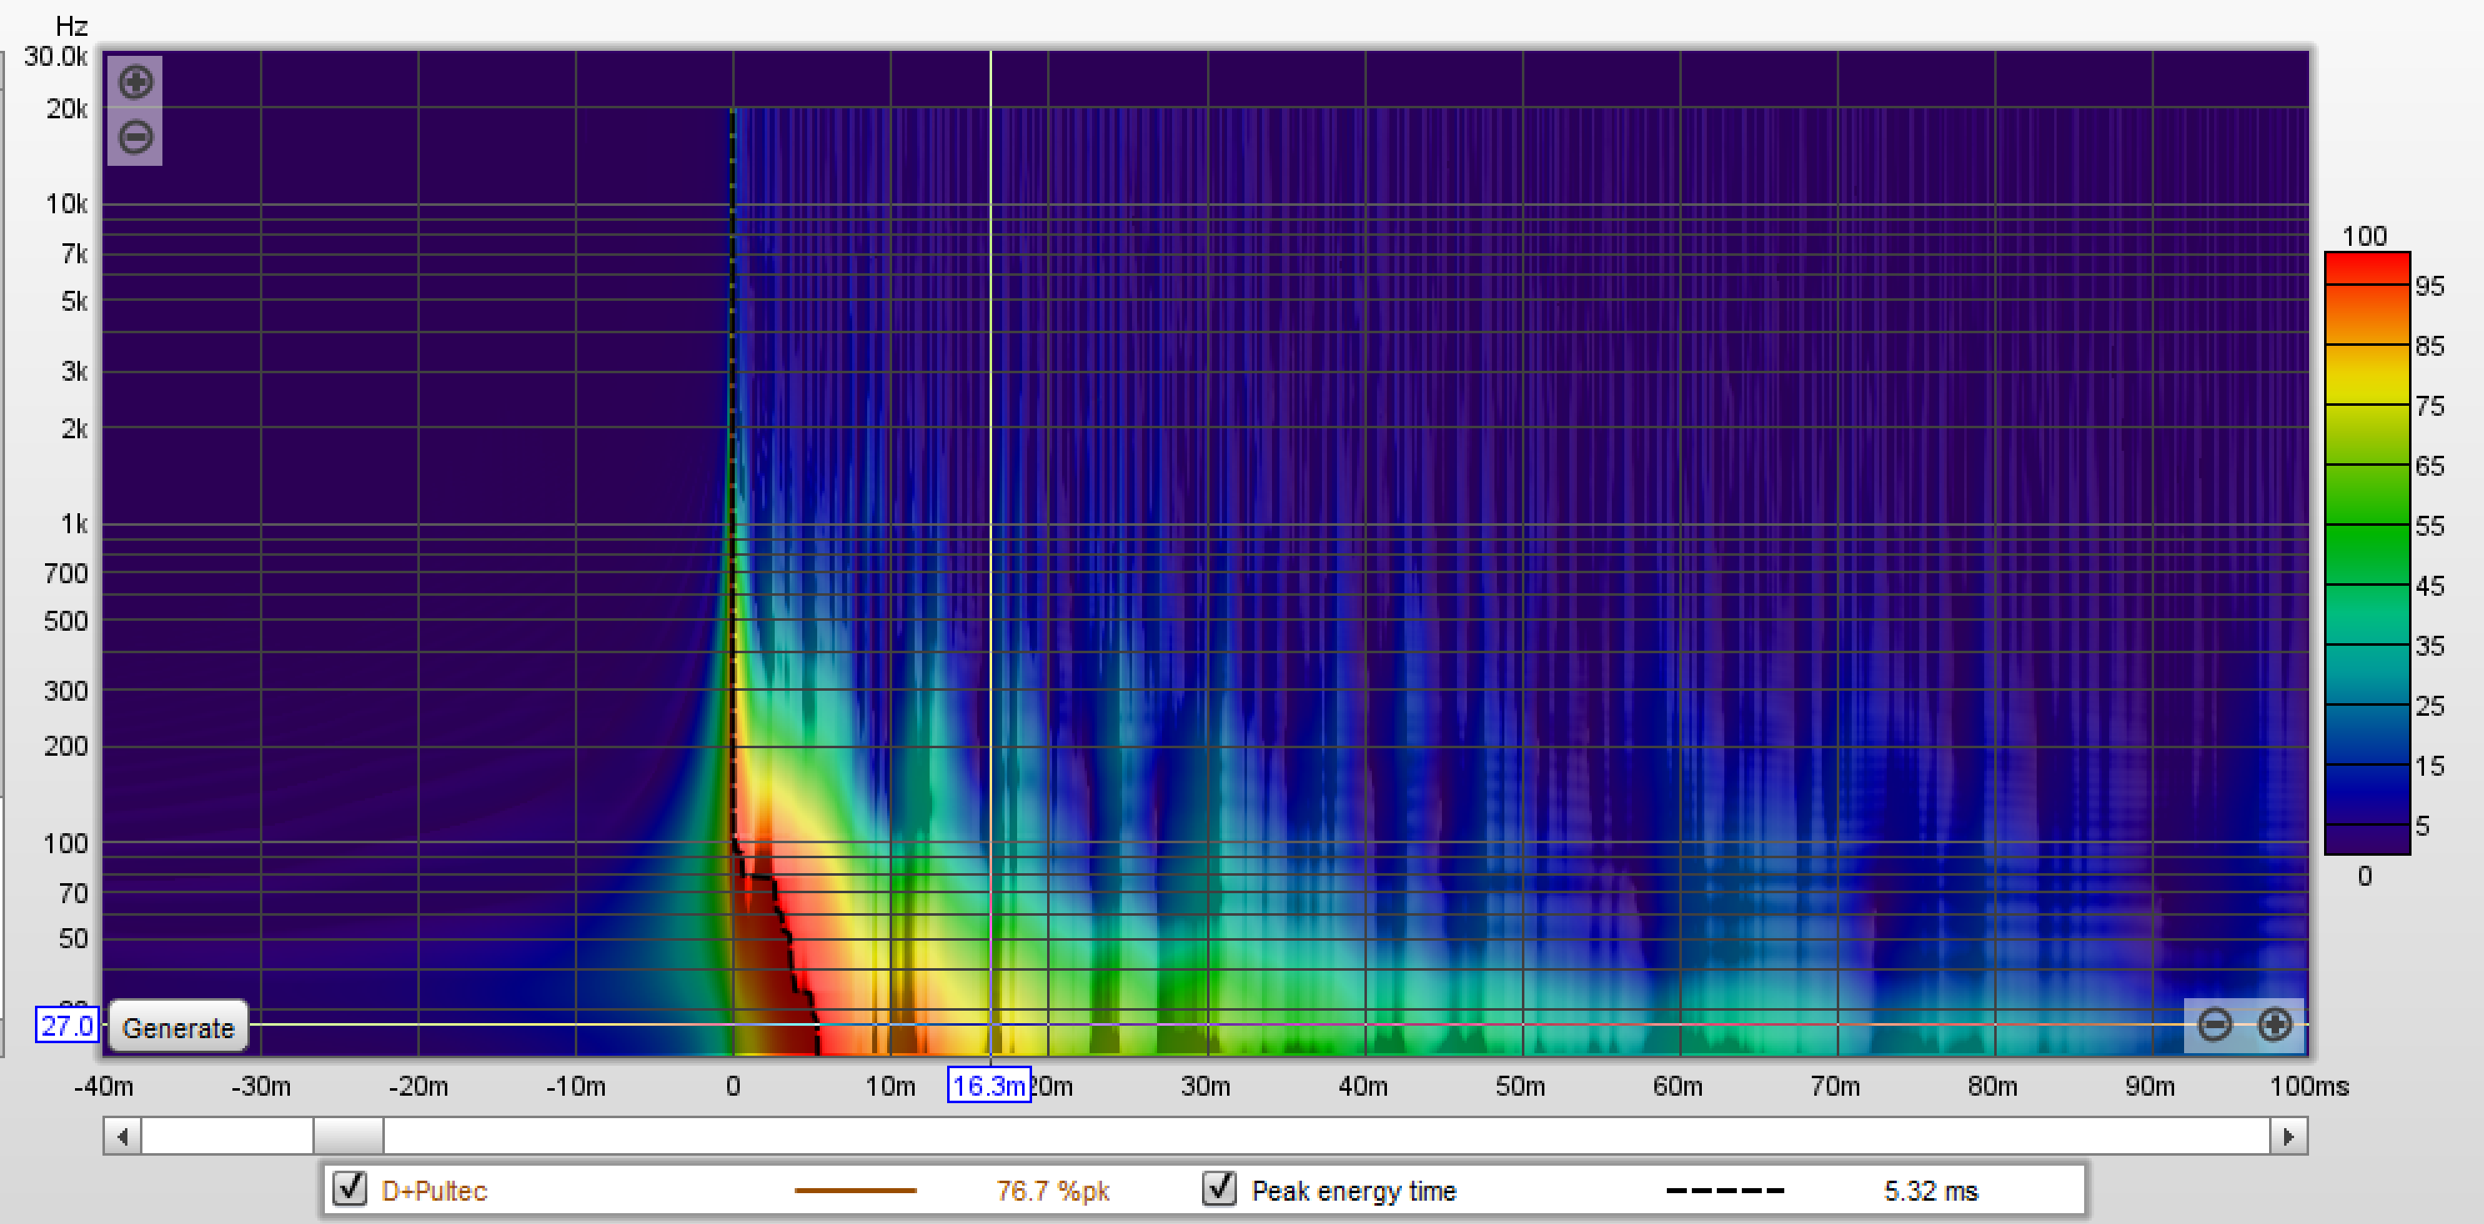This screenshot has height=1224, width=2484.
Task: Click the horizontal scrollbar thumb
Action: (x=348, y=1137)
